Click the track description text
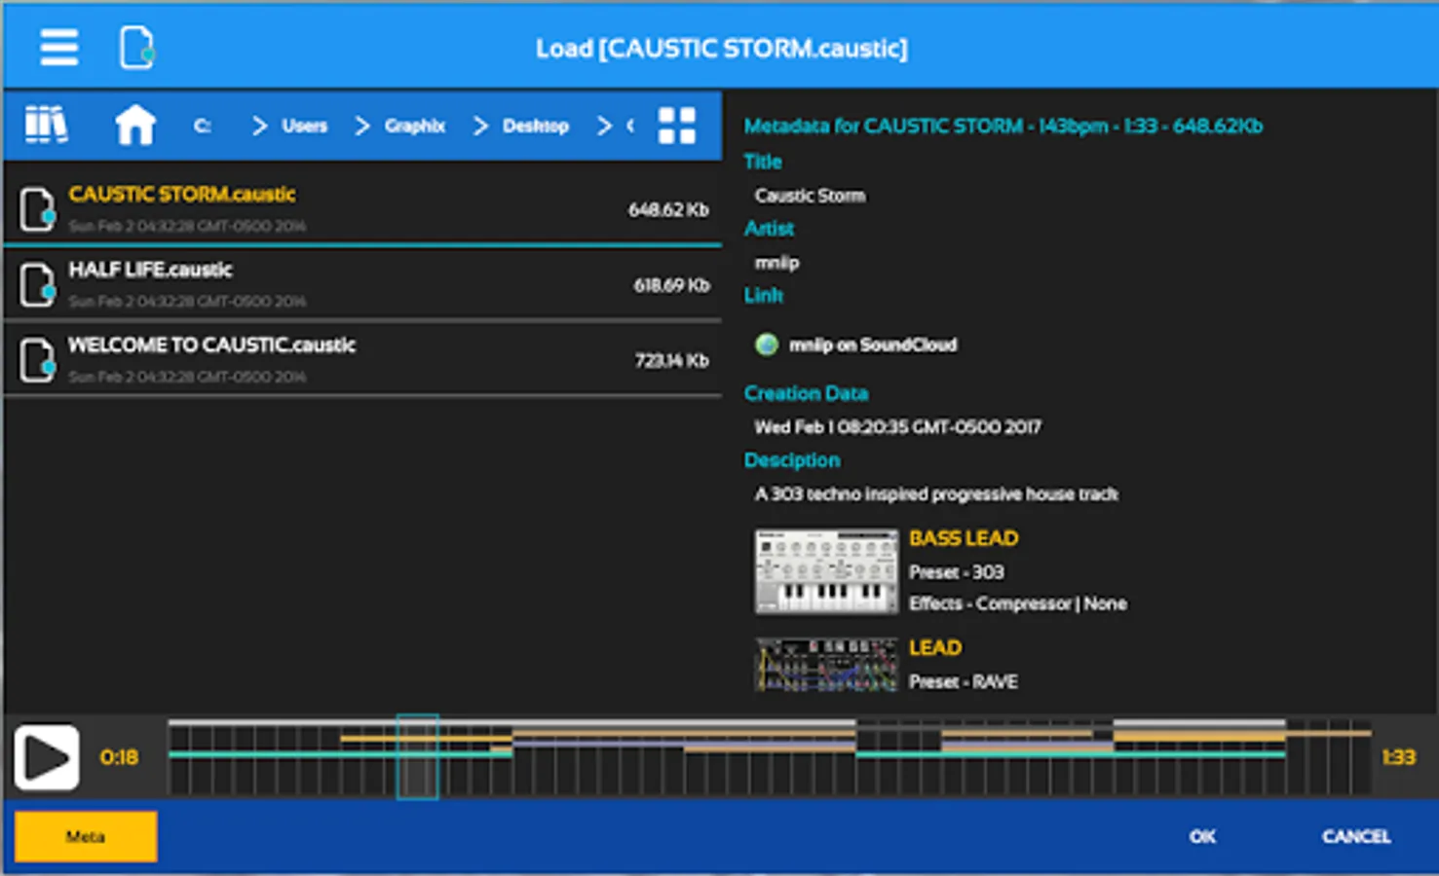Screen dimensions: 1439x876 click(x=936, y=494)
